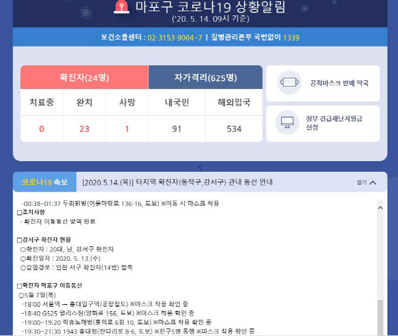
Task: Click the 1339 hotline number
Action: click(291, 37)
